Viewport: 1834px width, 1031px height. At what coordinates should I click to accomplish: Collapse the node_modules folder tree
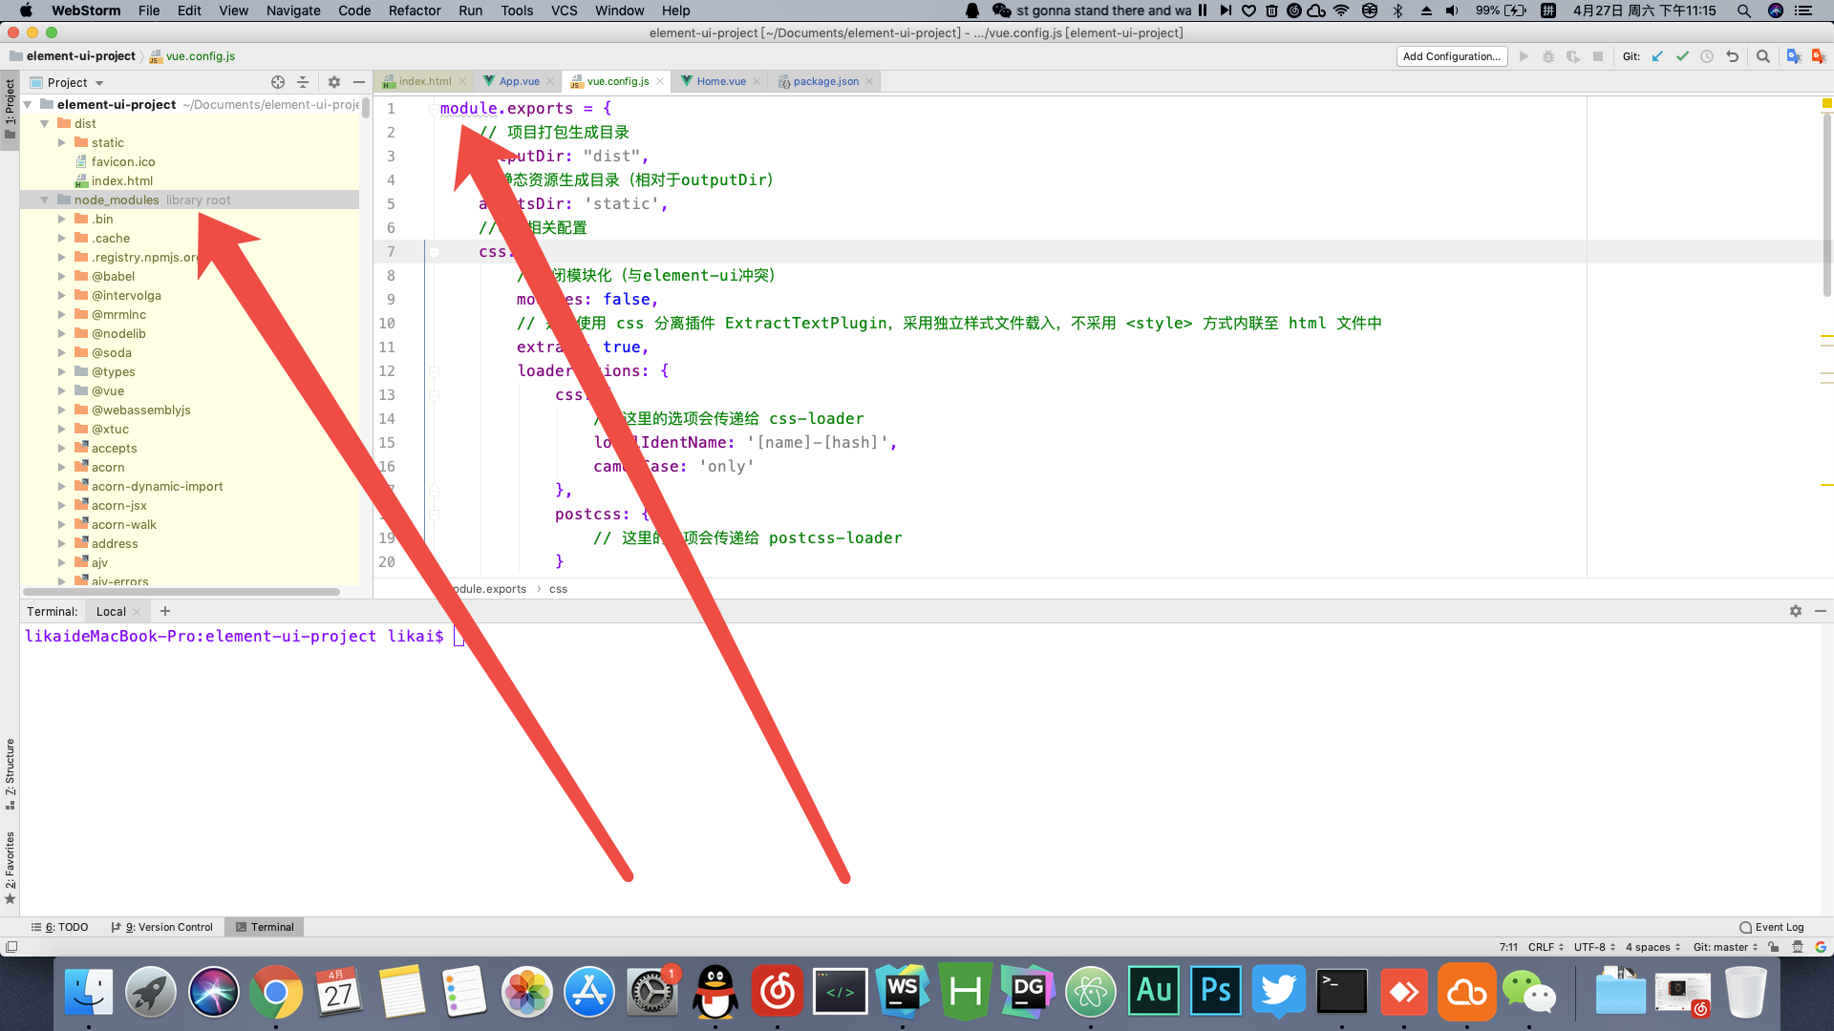pyautogui.click(x=44, y=200)
